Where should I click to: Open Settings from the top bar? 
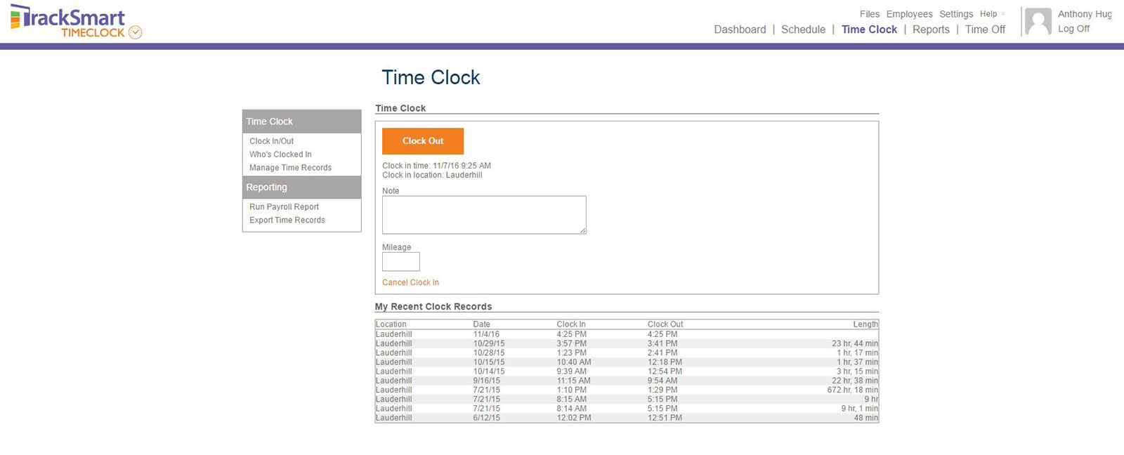pyautogui.click(x=956, y=14)
